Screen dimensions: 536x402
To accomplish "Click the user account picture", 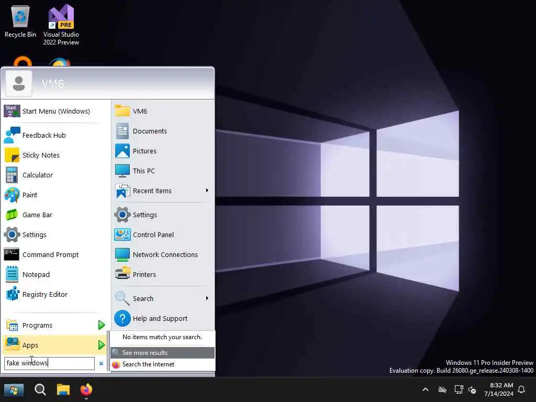I will pyautogui.click(x=19, y=84).
